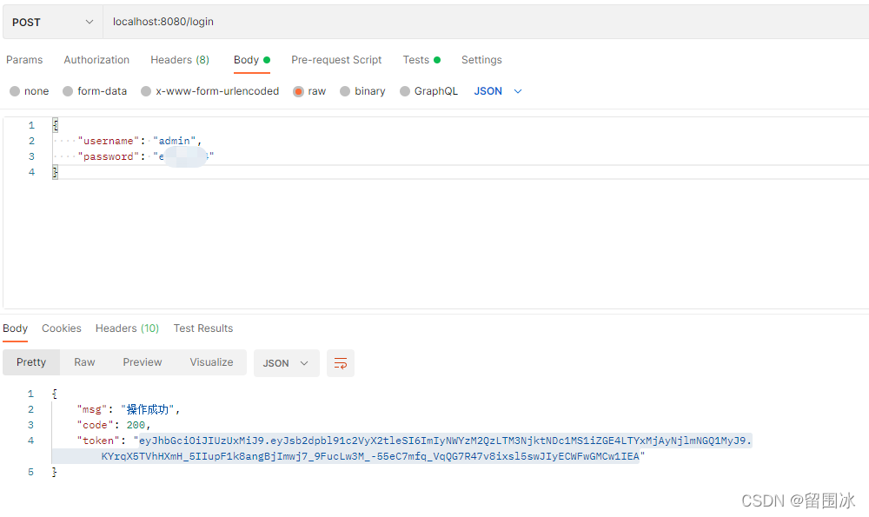Click the "password" line in request editor
869x517 pixels.
click(x=146, y=156)
